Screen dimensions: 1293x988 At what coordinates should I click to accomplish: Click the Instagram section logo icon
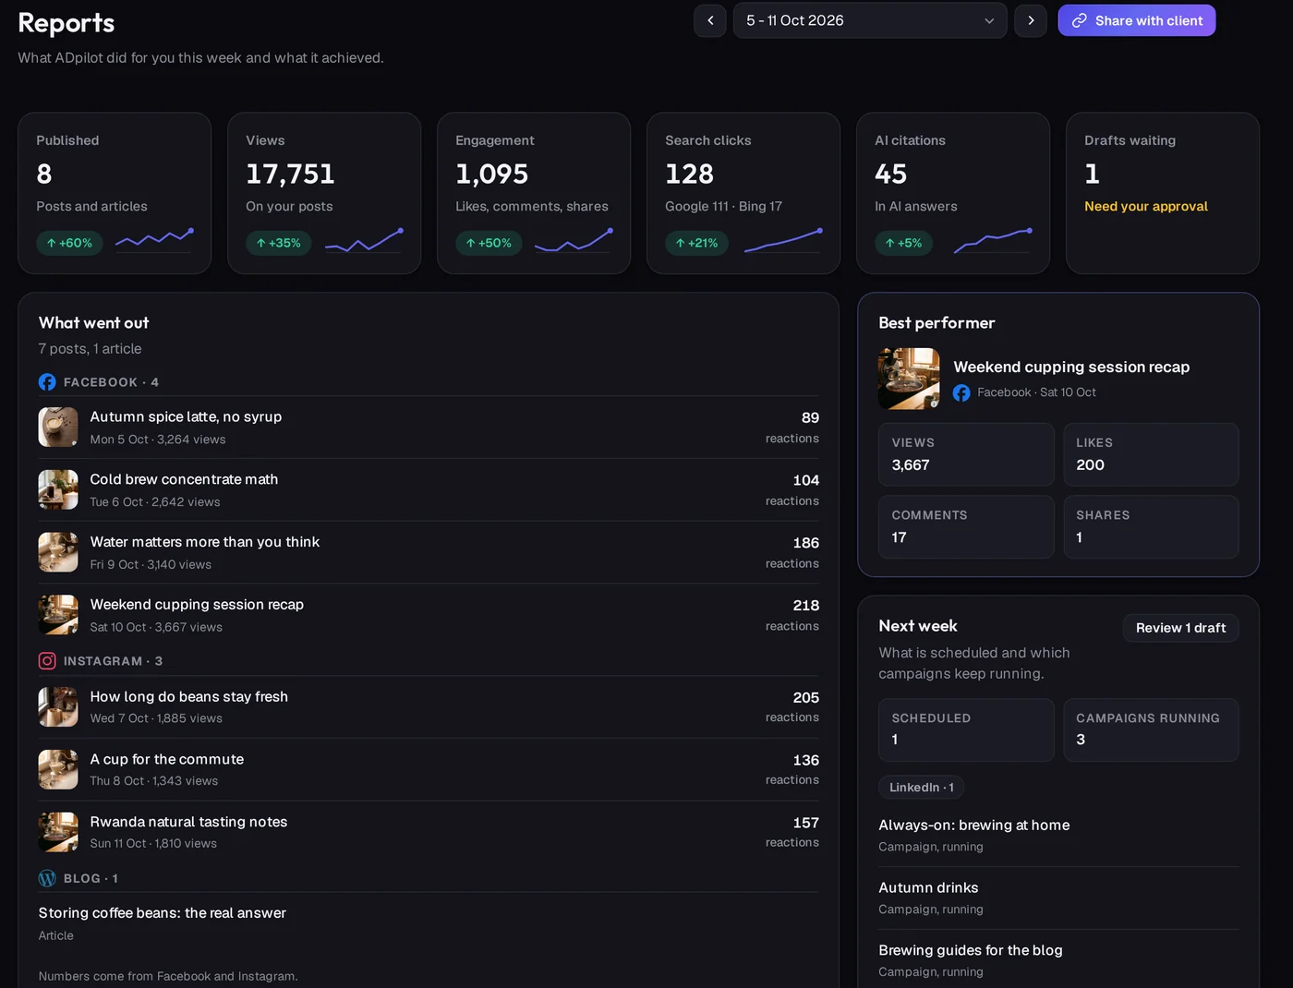tap(47, 661)
